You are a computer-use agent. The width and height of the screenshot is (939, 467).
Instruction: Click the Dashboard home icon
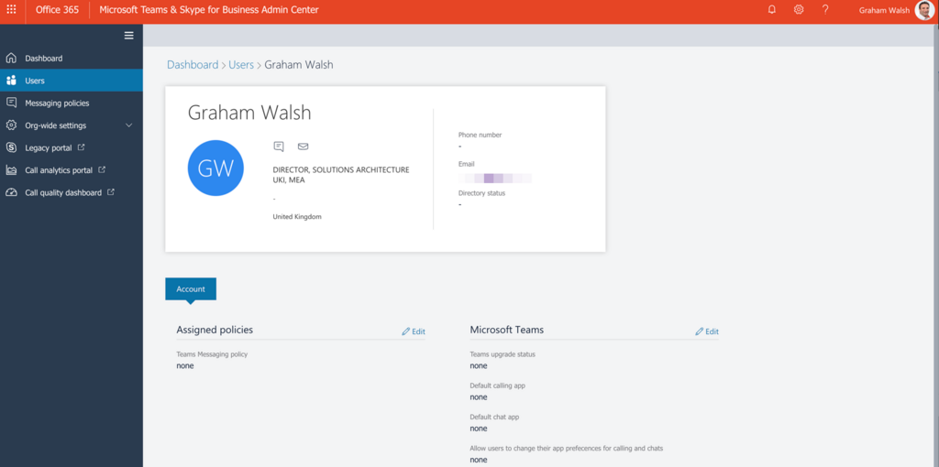pos(11,58)
